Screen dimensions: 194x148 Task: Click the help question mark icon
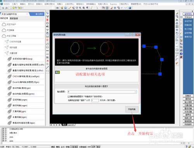click(130, 8)
